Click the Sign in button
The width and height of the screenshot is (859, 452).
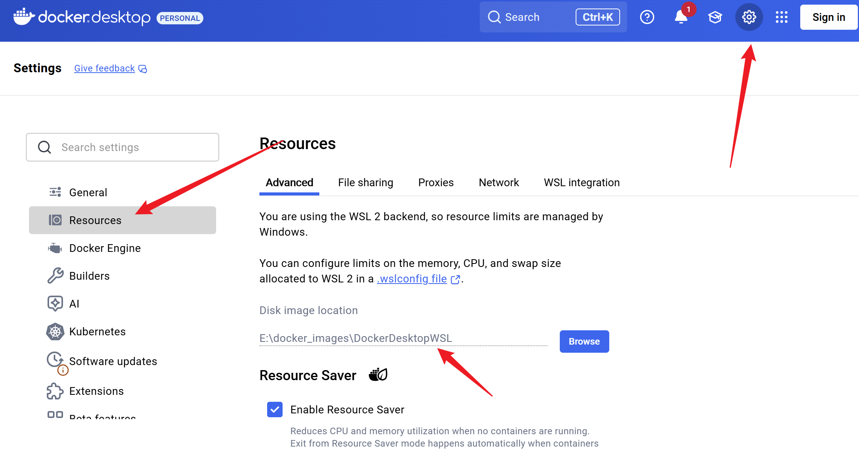(828, 17)
